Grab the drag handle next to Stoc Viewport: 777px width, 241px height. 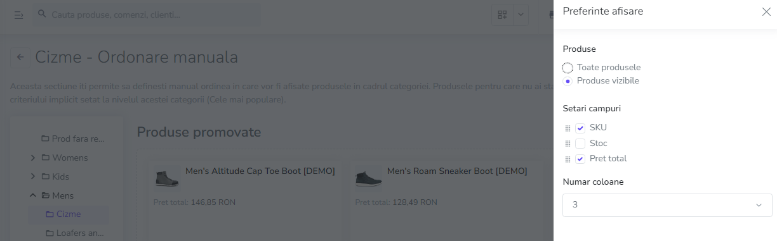coord(568,144)
